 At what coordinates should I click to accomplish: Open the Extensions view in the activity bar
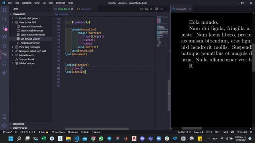4,46
